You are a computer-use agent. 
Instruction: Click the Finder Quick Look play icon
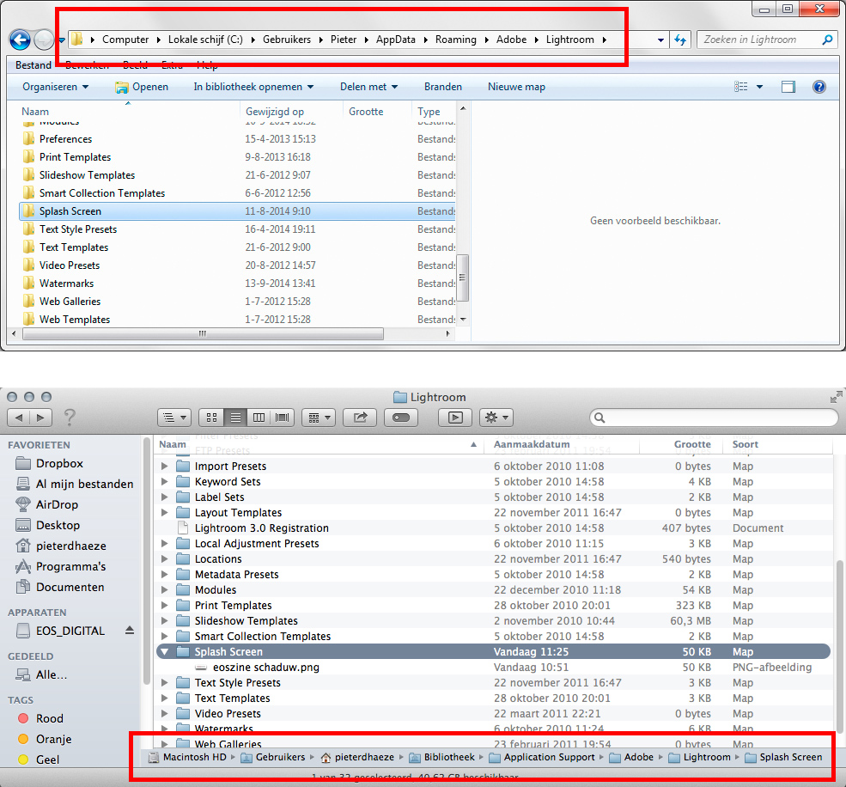[x=455, y=418]
